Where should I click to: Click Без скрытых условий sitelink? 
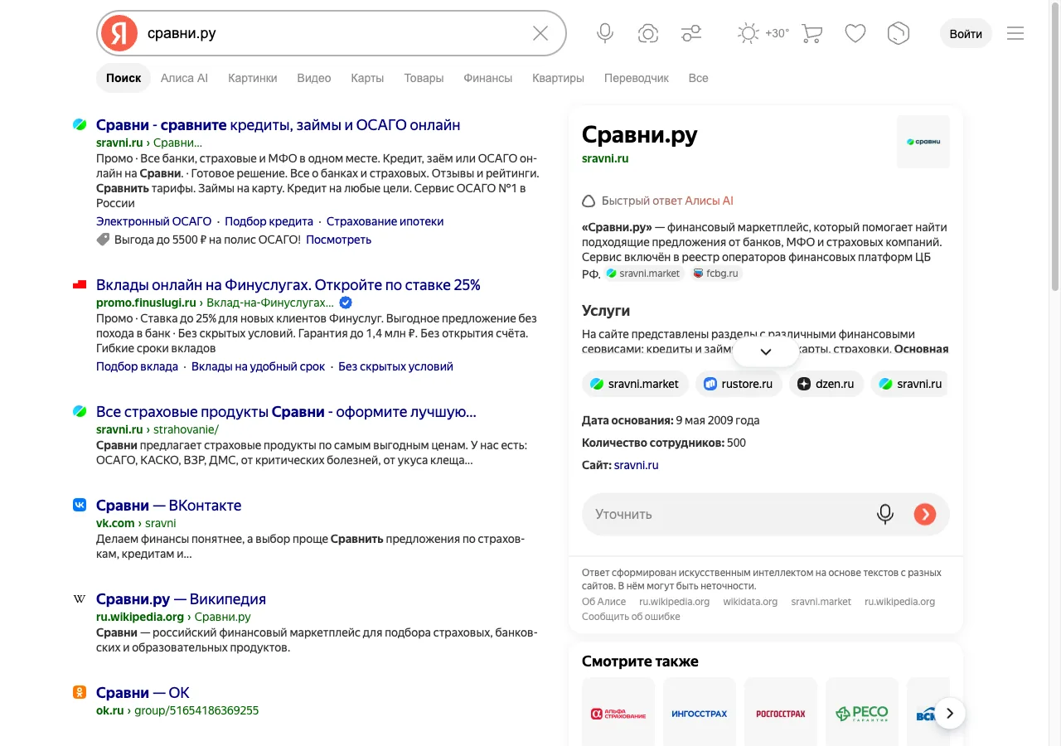tap(395, 366)
